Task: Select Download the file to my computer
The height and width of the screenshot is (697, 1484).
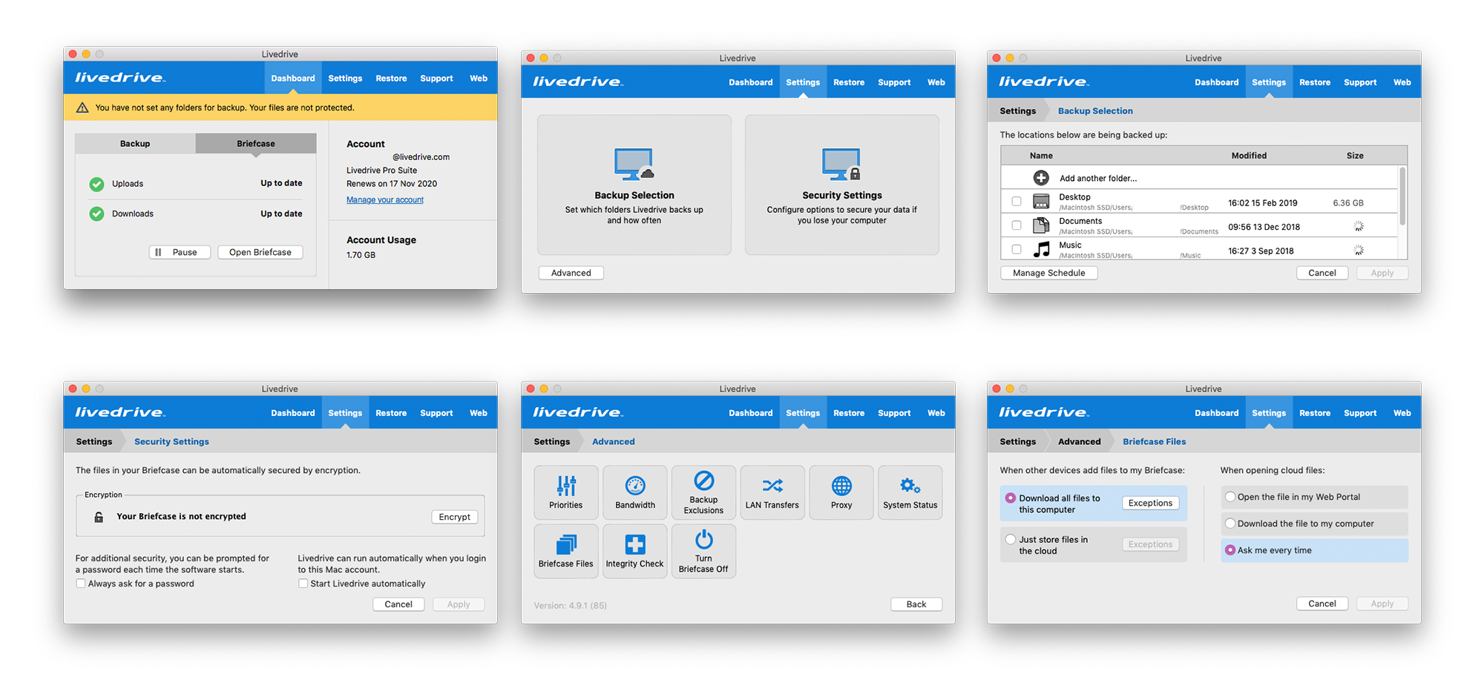Action: (x=1230, y=523)
